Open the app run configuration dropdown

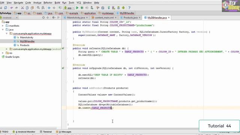(69, 8)
